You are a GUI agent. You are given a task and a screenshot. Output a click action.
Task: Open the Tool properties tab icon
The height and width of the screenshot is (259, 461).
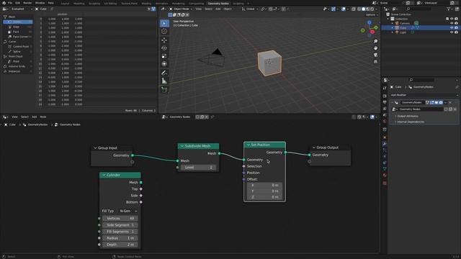pos(385,88)
